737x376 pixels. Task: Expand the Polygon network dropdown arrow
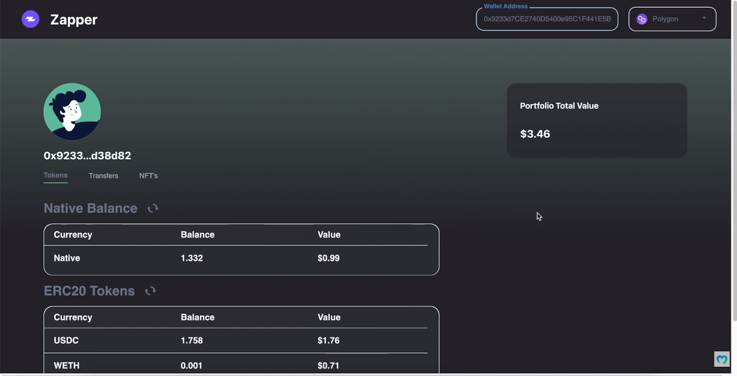(x=704, y=18)
